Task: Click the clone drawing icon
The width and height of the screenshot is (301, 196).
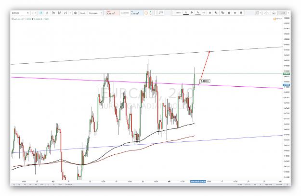Action: pos(222,13)
